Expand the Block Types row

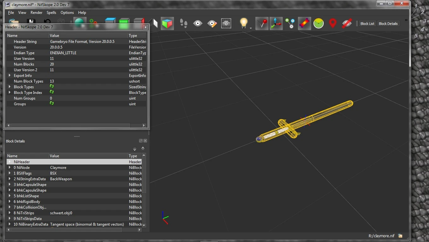point(9,87)
